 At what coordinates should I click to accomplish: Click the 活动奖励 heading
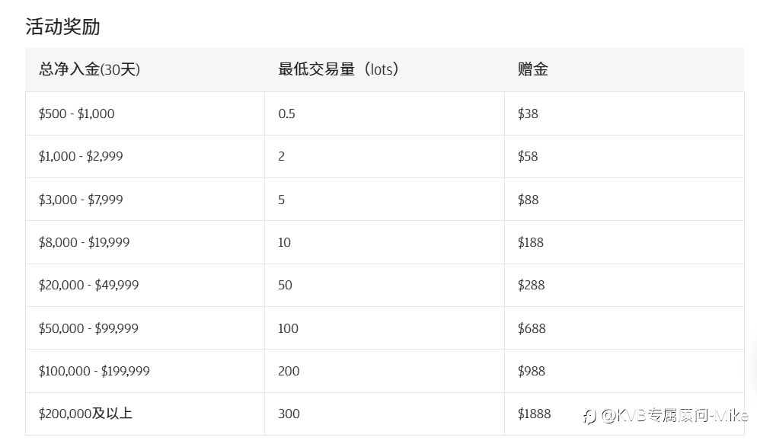click(62, 27)
